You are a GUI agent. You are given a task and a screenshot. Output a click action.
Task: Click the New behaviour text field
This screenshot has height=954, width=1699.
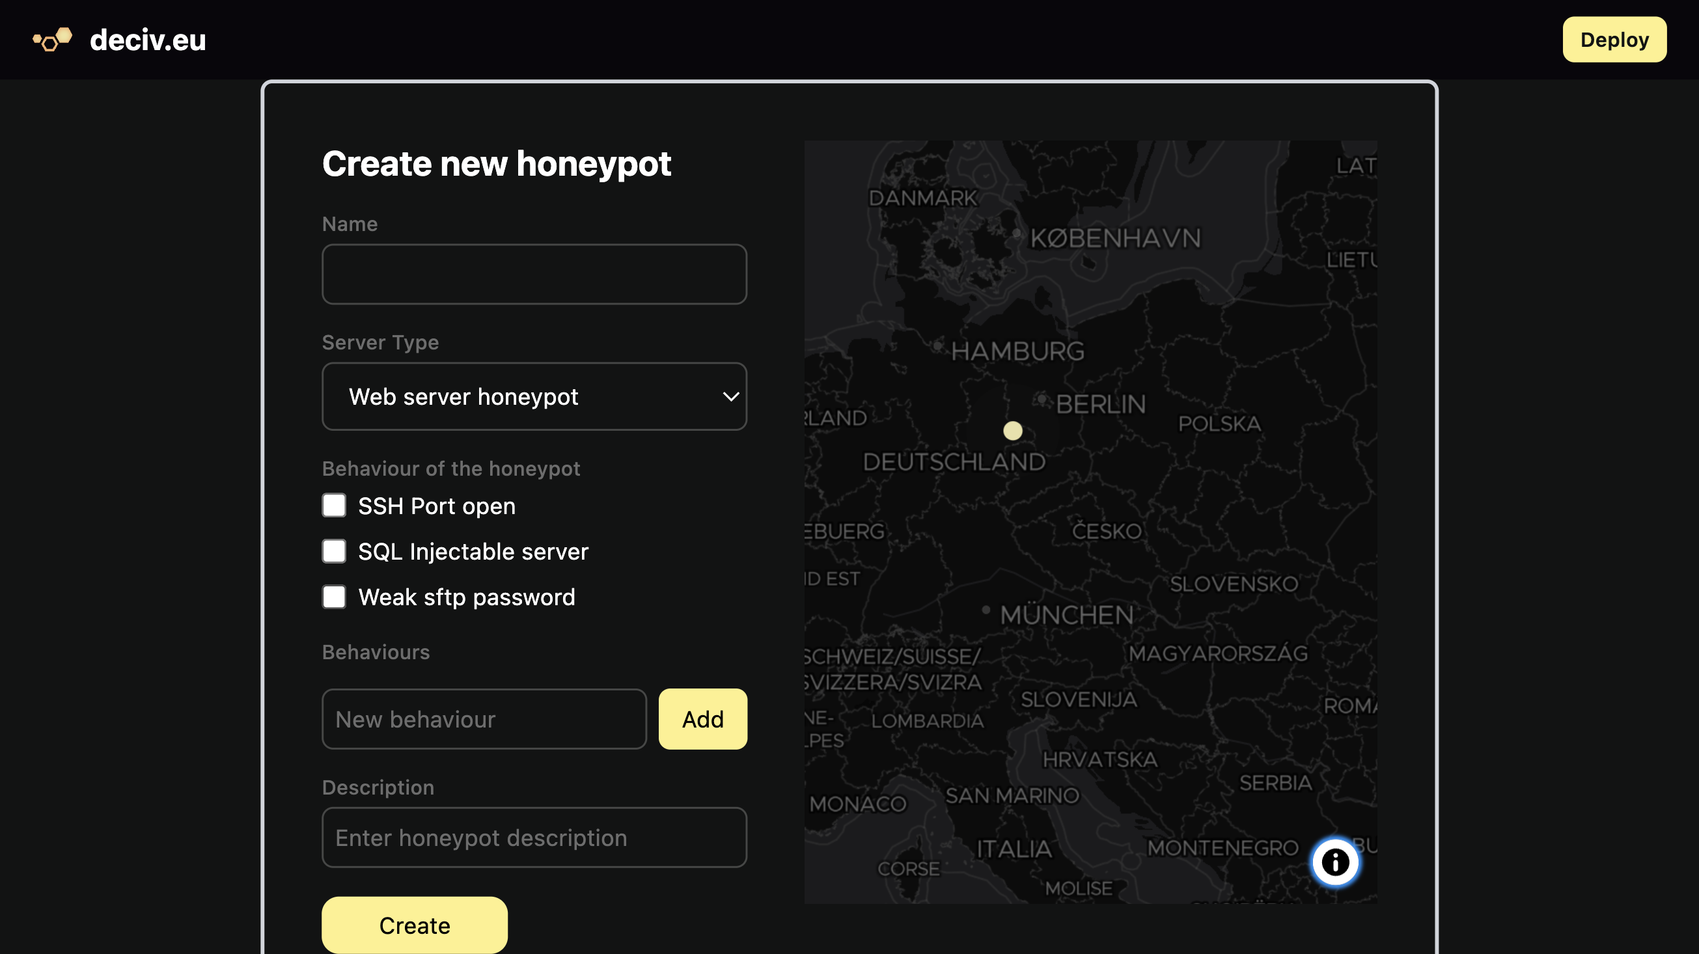coord(484,718)
